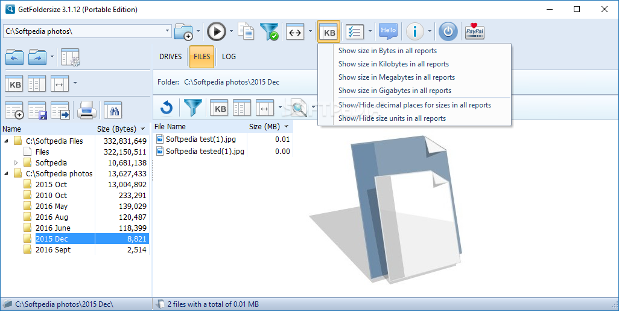Click the forward folder navigation icon
Image resolution: width=619 pixels, height=311 pixels.
tap(37, 57)
